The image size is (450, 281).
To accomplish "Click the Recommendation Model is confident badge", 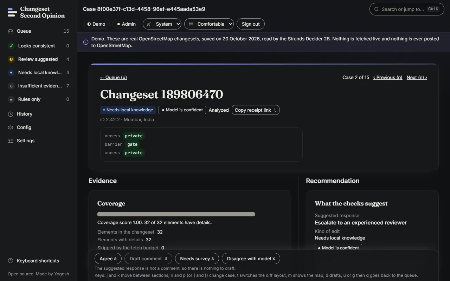I will (338, 248).
